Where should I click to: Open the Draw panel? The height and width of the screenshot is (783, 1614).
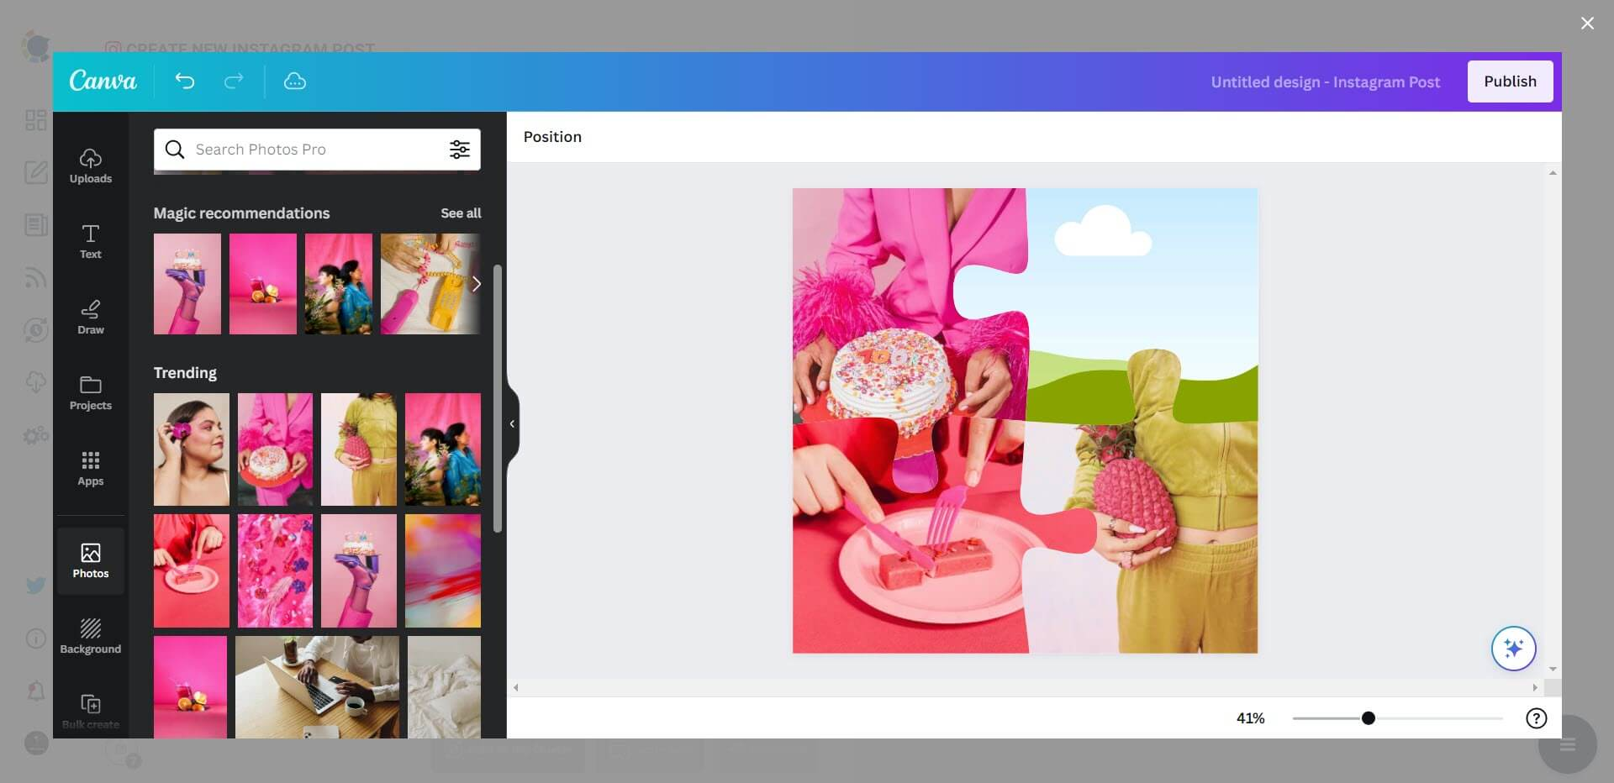coord(90,317)
